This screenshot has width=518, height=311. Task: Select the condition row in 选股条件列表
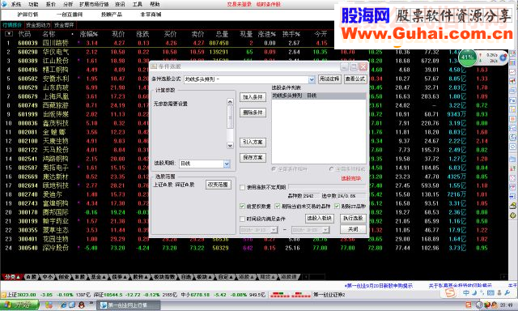coord(318,96)
